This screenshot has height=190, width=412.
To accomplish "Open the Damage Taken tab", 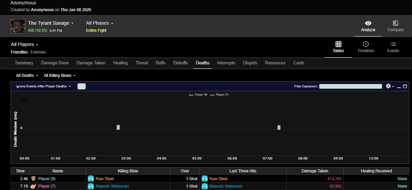I will tap(91, 63).
